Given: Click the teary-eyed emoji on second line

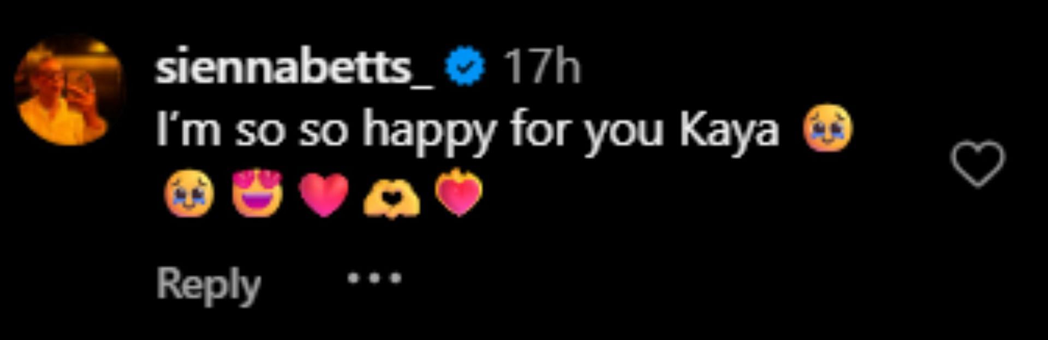Looking at the screenshot, I should (189, 193).
